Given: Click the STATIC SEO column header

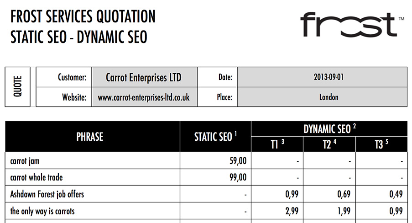Looking at the screenshot, I should pyautogui.click(x=215, y=136).
